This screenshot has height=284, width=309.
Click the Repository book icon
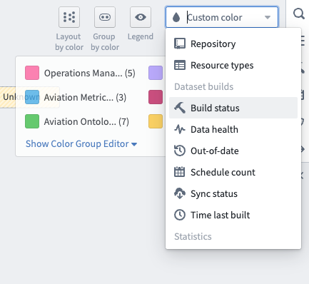[x=180, y=44]
